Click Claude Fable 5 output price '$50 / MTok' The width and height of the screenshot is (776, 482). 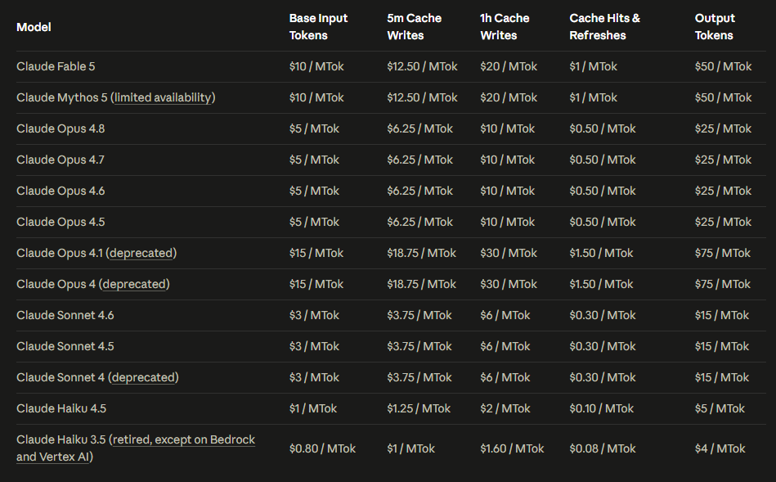(x=723, y=66)
